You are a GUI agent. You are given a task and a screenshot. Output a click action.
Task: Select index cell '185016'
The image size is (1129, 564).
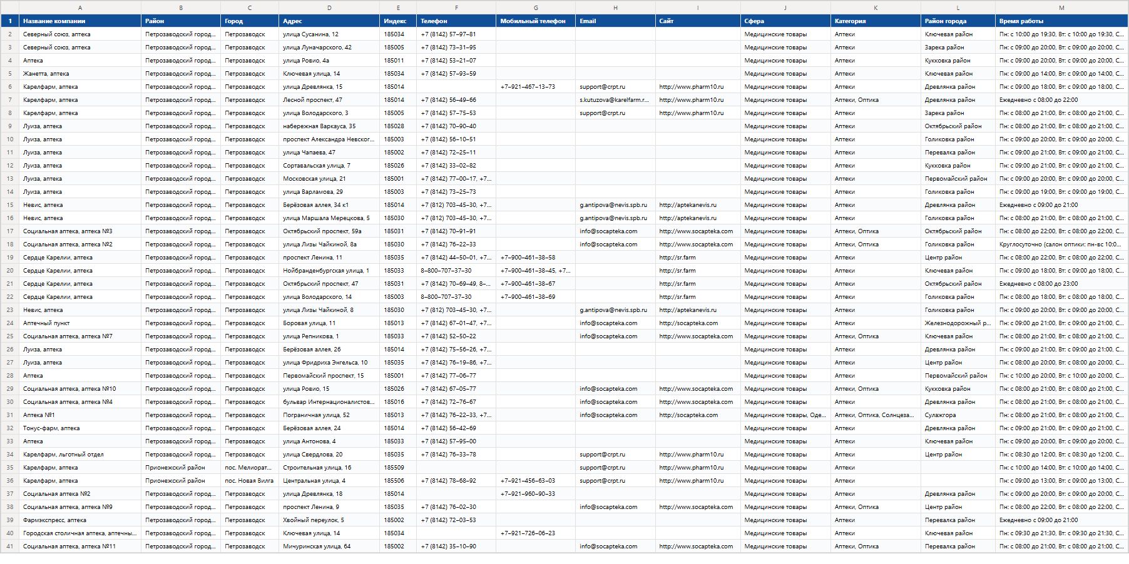click(398, 402)
